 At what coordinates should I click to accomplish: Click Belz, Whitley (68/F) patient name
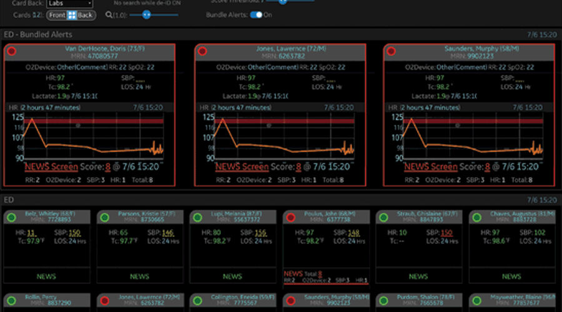pyautogui.click(x=50, y=214)
